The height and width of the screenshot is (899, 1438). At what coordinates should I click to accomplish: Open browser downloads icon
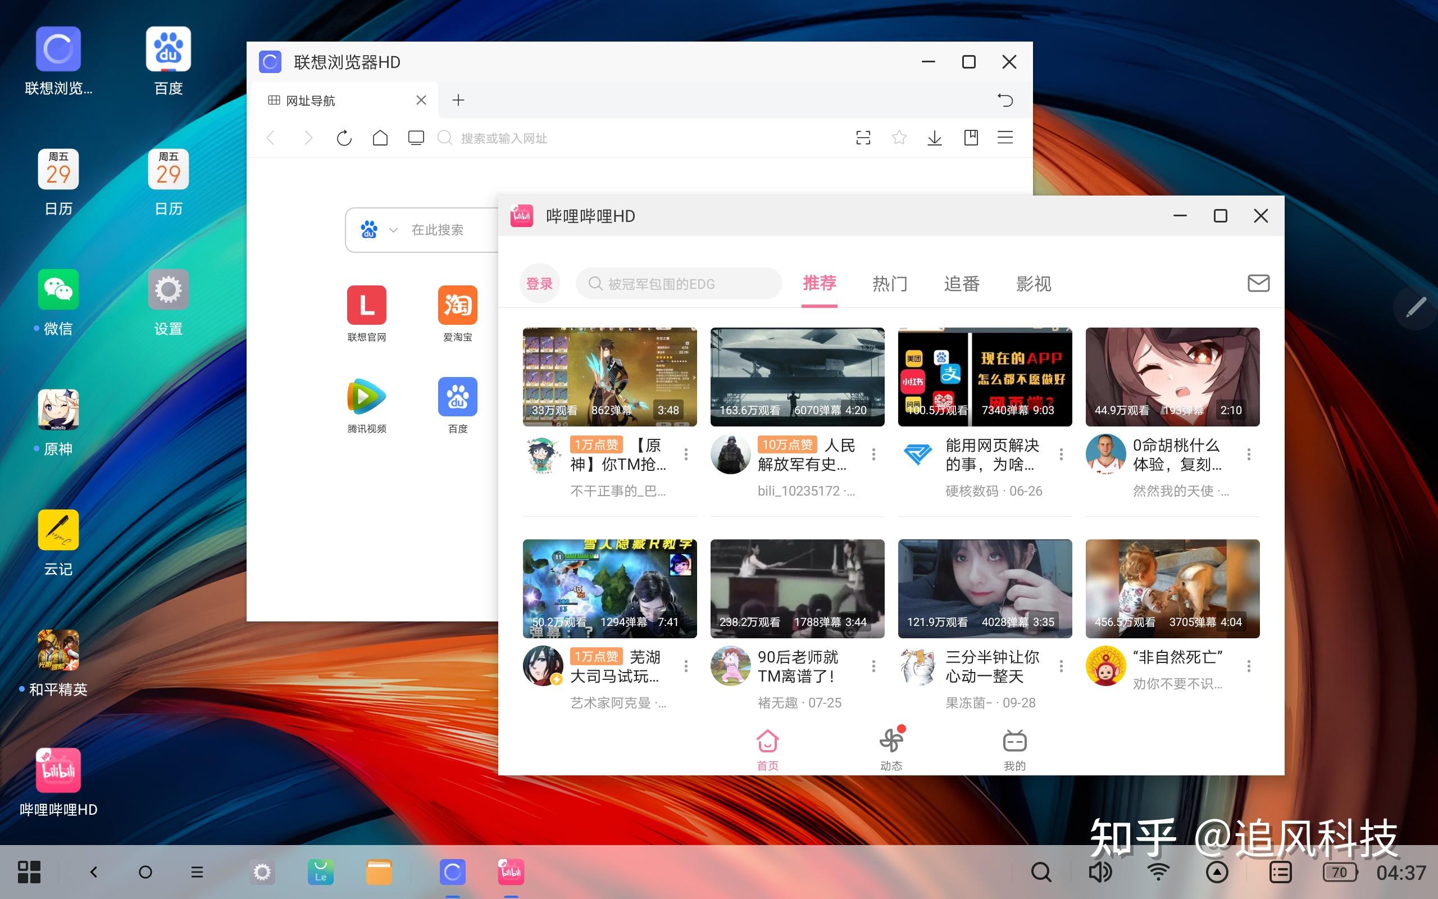pos(935,138)
